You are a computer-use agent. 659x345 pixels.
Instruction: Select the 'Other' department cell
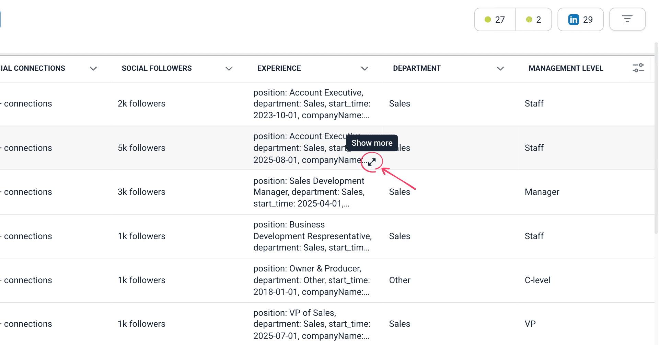(x=400, y=280)
